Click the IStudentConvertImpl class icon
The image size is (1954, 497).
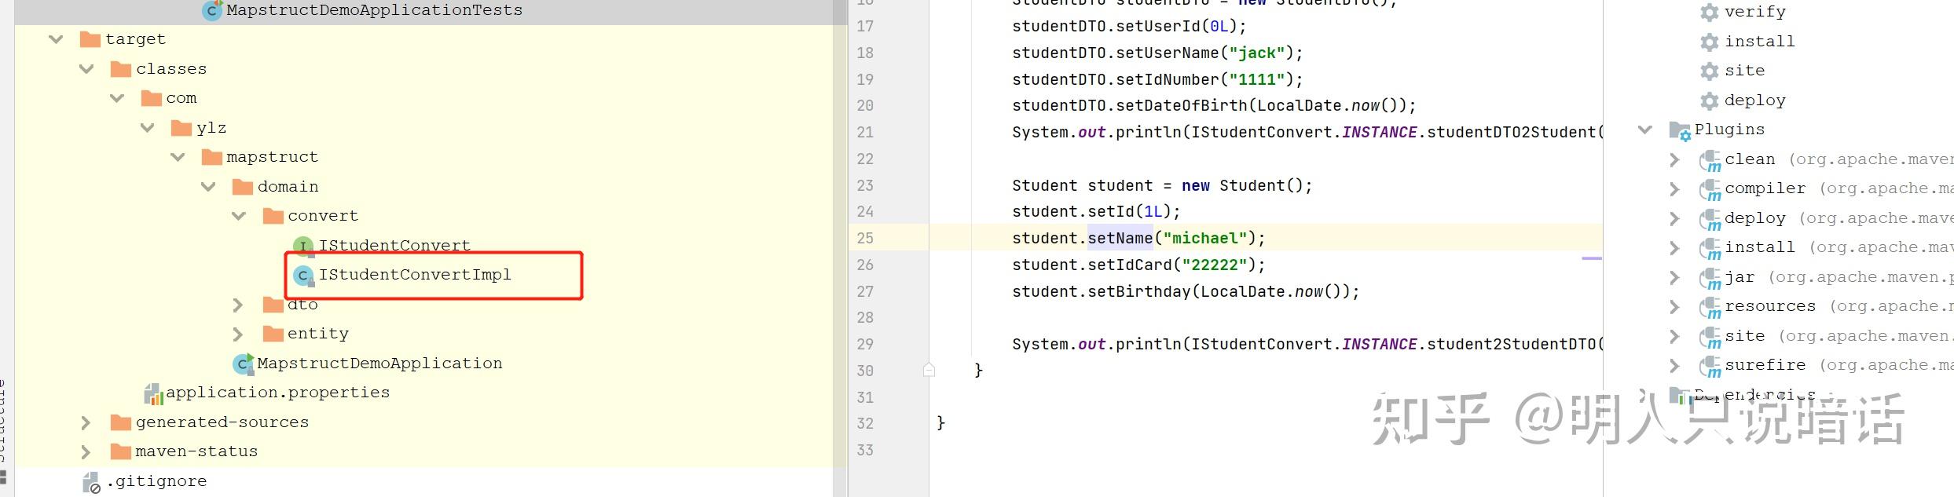303,276
